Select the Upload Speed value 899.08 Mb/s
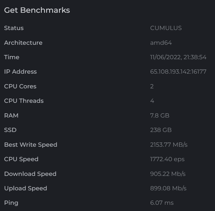The height and width of the screenshot is (211, 215). 168,188
